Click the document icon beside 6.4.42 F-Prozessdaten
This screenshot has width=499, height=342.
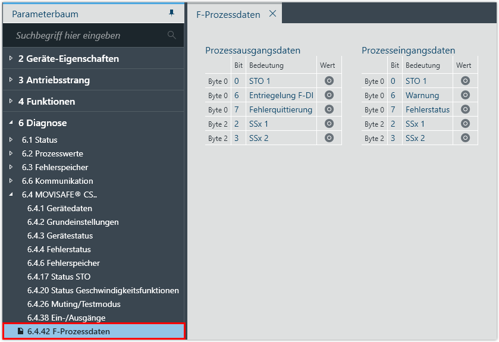(x=21, y=331)
